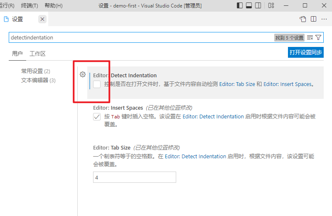The width and height of the screenshot is (332, 216).
Task: Toggle the secondary sidebar layout icon
Action: click(258, 5)
